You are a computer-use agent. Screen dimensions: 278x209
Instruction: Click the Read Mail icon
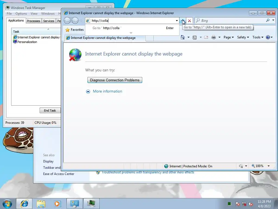(x=206, y=37)
